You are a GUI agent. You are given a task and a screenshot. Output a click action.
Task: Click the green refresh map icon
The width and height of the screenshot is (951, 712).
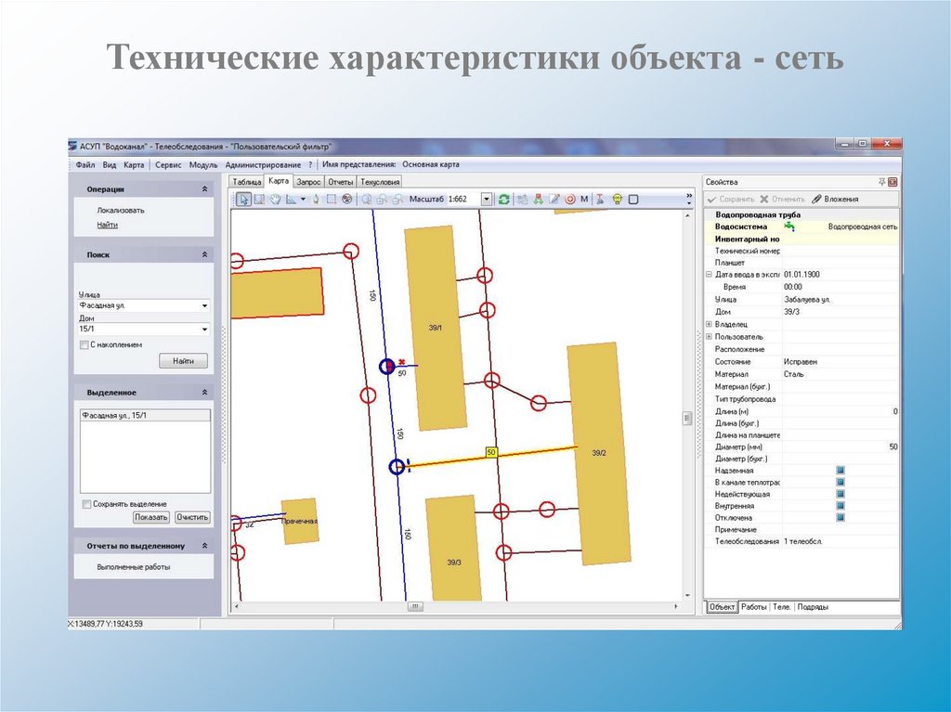point(504,200)
